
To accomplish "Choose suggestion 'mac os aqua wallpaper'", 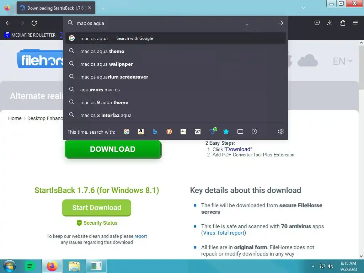I will [x=176, y=64].
